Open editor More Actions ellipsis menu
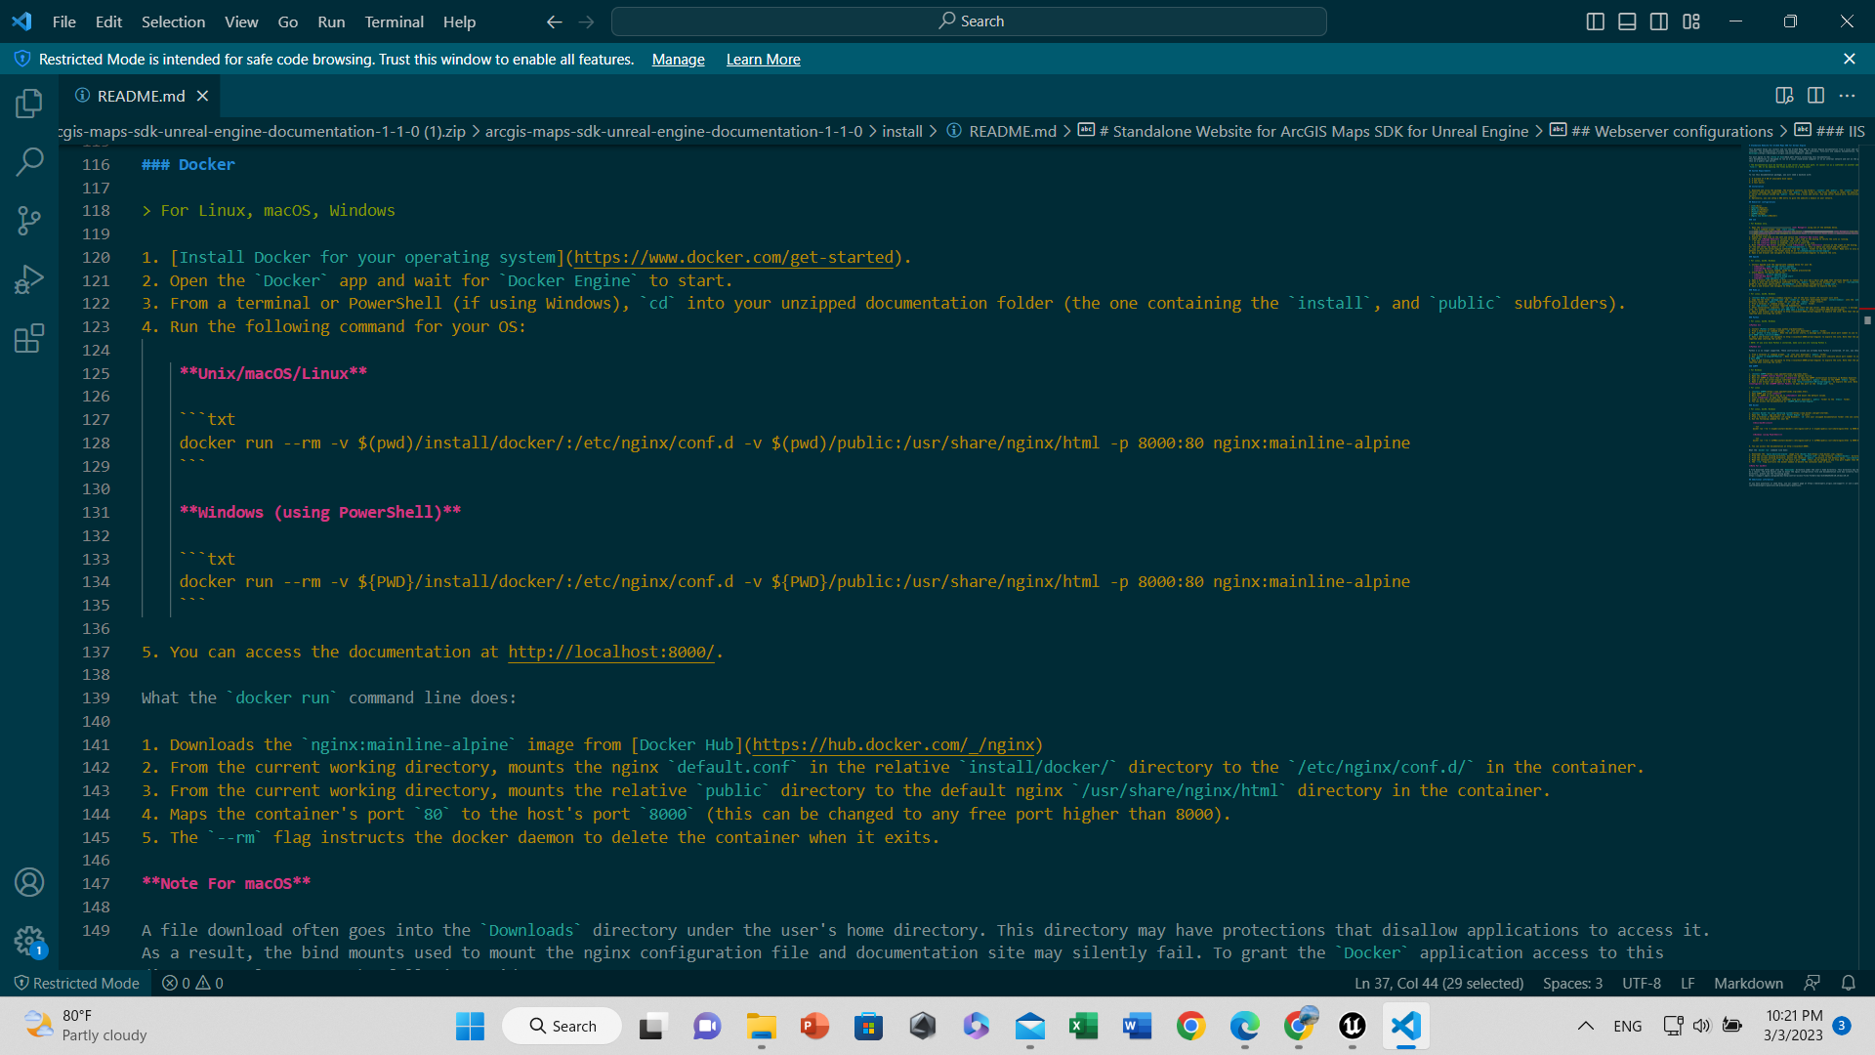This screenshot has height=1055, width=1875. 1847,96
